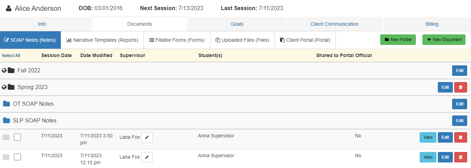Collapse the SLP SOAP Notes folder
Viewport: 471px width, 168px height.
point(34,121)
